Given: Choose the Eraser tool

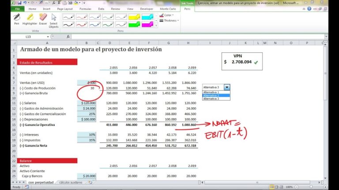Looking at the screenshot, I should tap(43, 19).
